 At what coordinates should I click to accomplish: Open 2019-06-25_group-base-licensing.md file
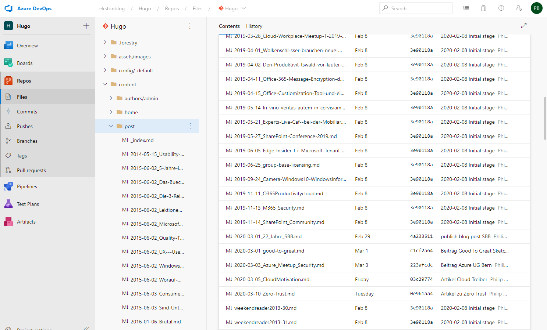277,165
